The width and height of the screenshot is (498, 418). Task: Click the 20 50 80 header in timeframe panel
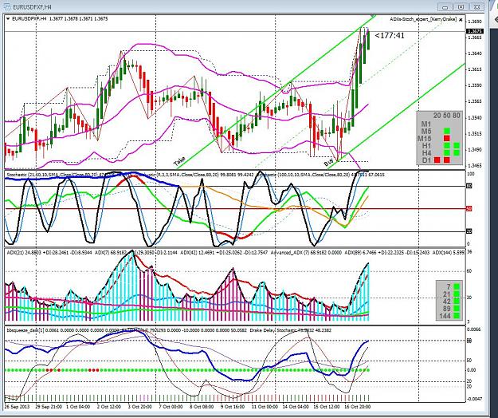(x=446, y=116)
